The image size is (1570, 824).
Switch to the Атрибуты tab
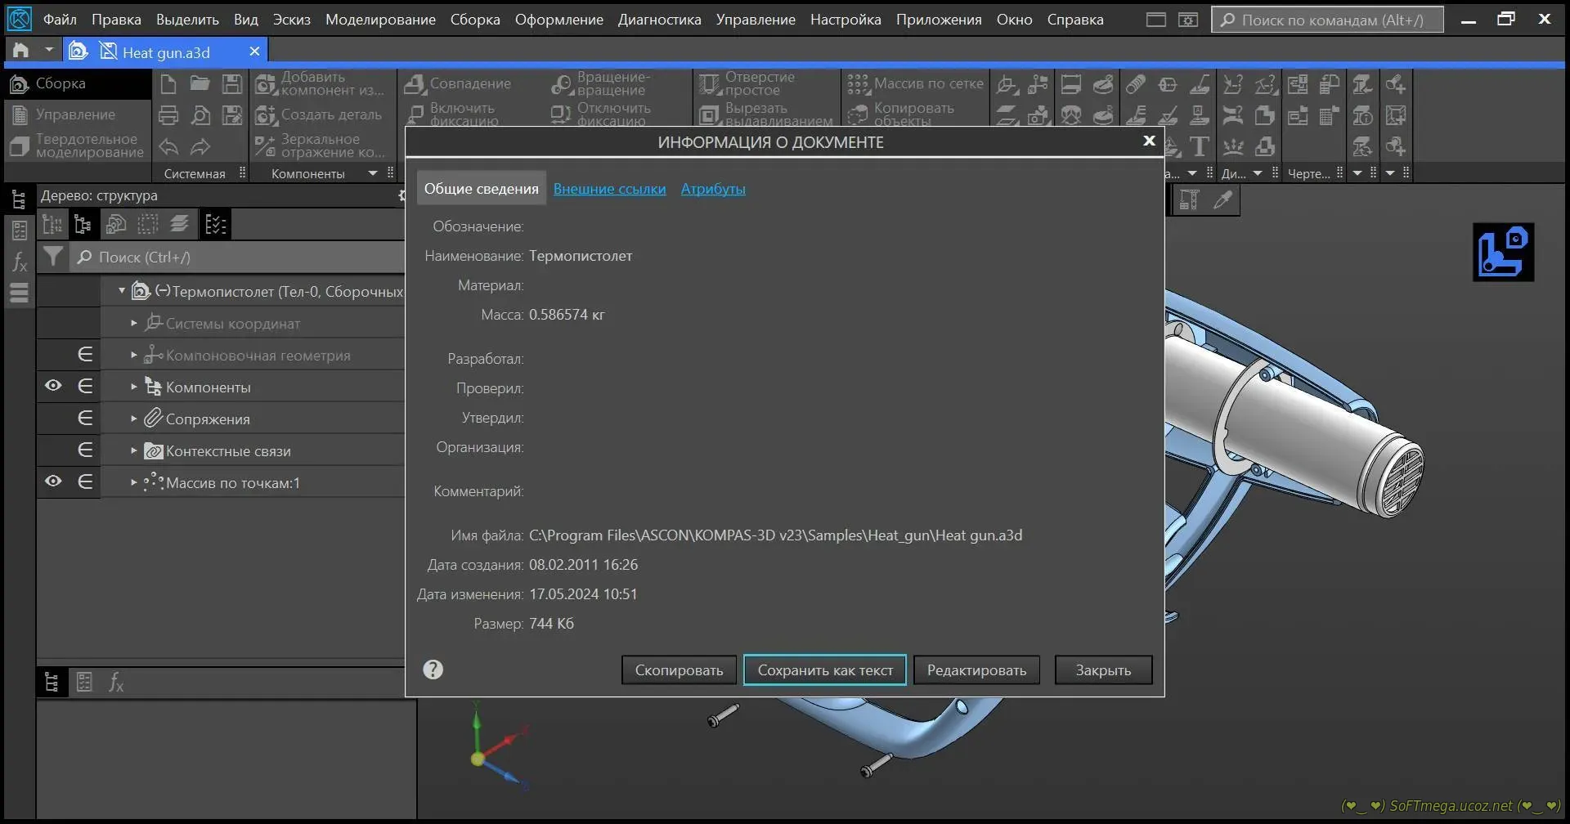712,189
